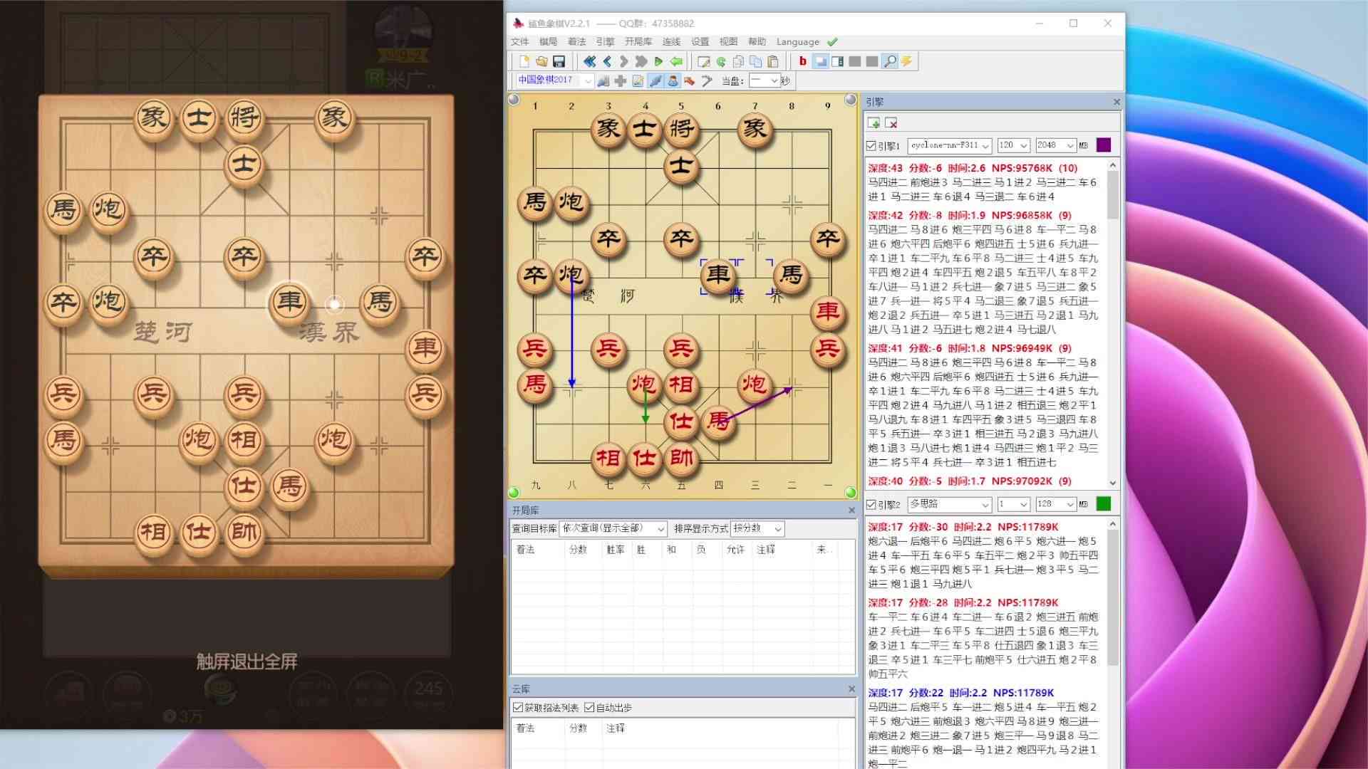Viewport: 1368px width, 769px height.
Task: Click Language menu item
Action: (798, 41)
